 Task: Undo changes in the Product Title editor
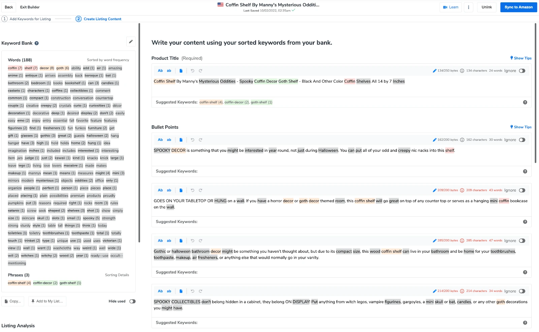click(x=192, y=71)
